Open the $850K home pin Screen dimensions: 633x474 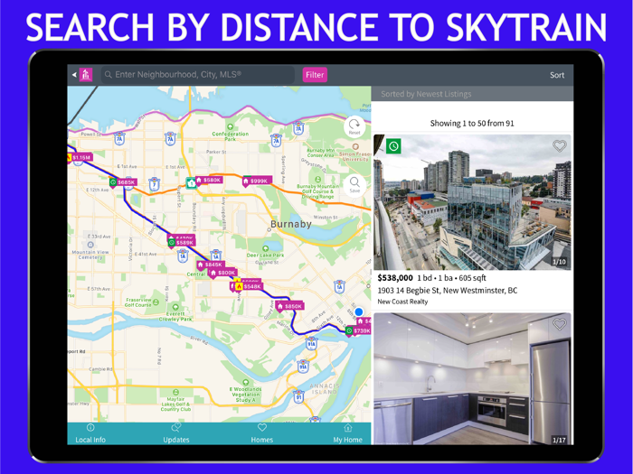[289, 306]
